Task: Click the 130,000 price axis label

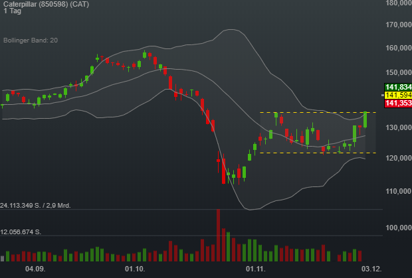Action: pos(399,128)
